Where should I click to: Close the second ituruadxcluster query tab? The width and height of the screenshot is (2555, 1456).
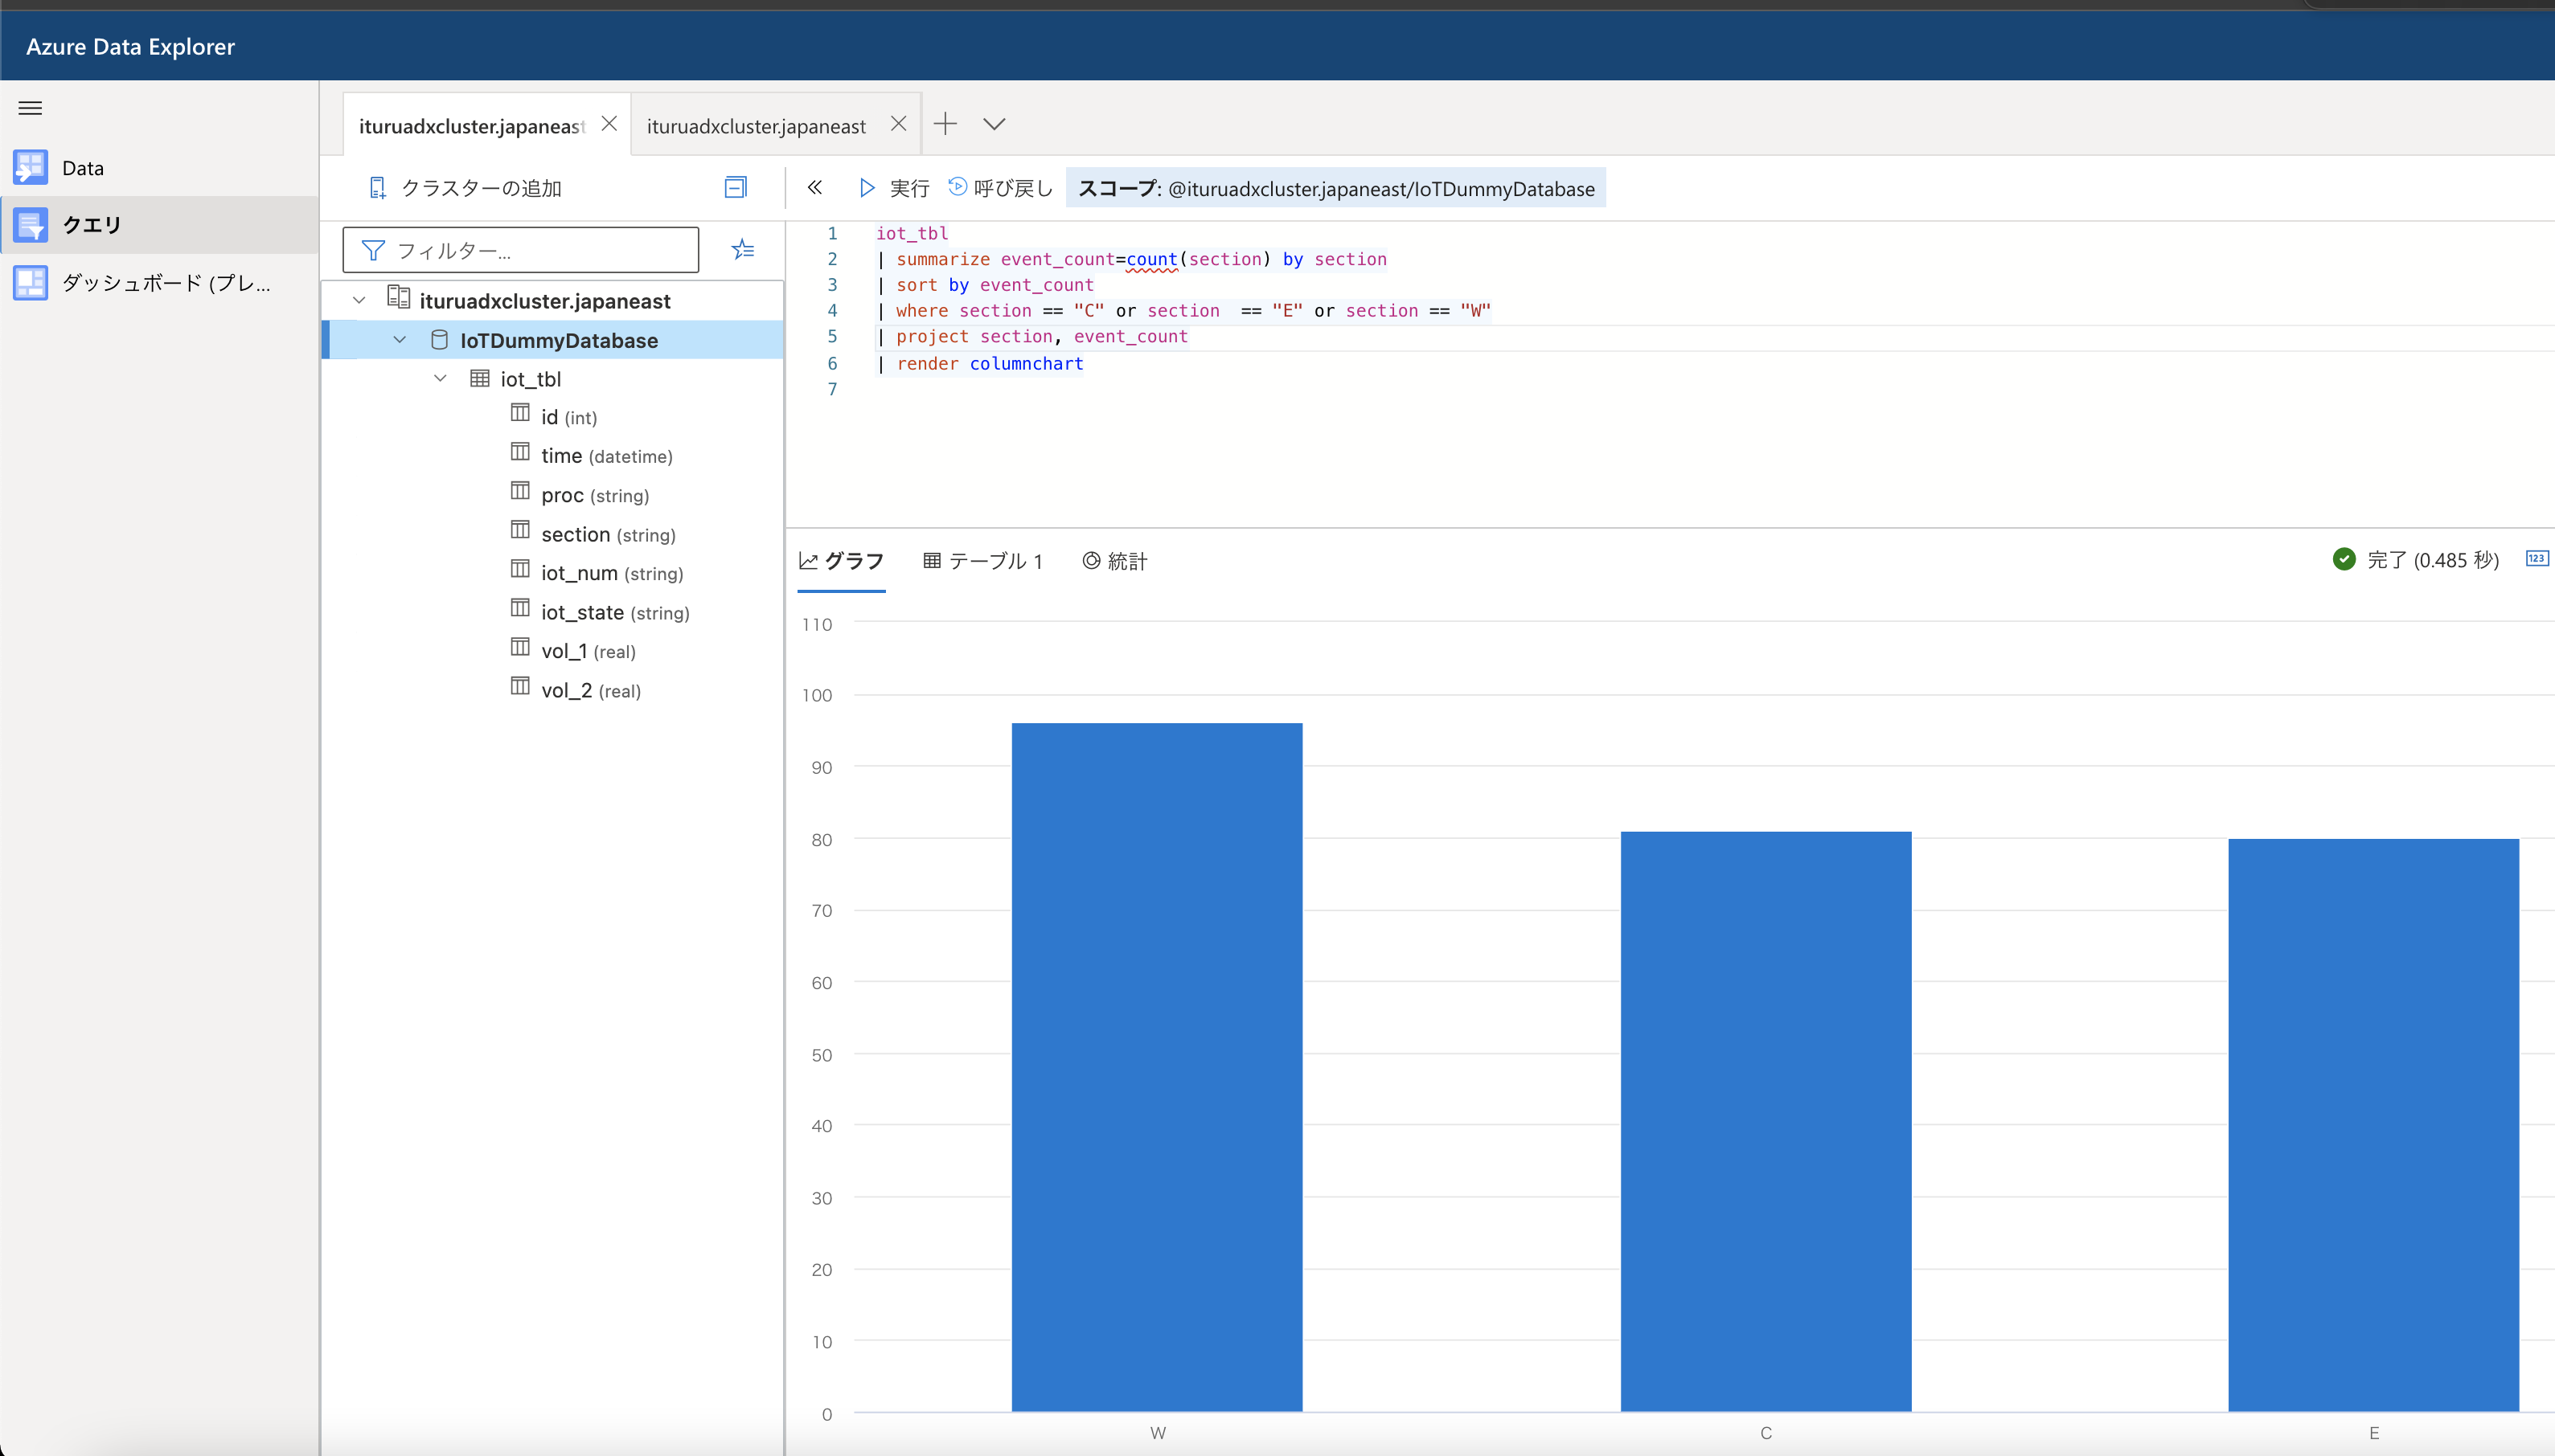897,123
